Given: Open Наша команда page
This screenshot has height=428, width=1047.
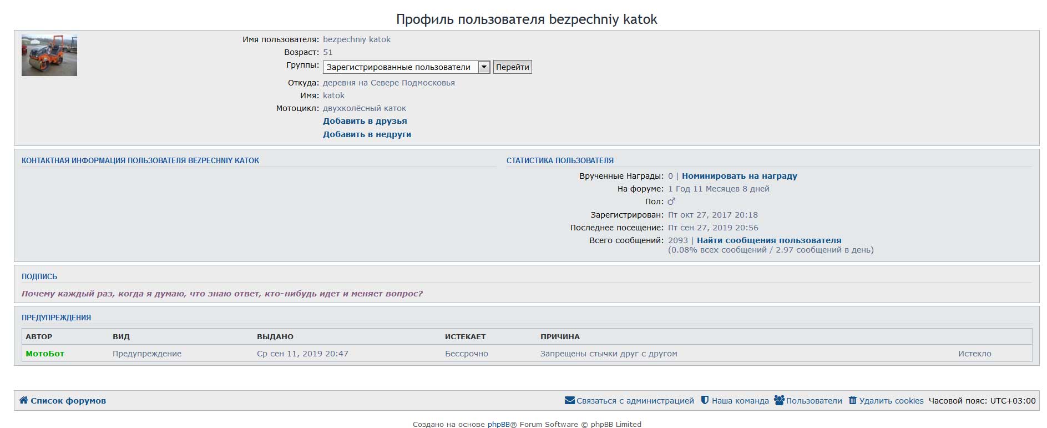Looking at the screenshot, I should tap(740, 401).
